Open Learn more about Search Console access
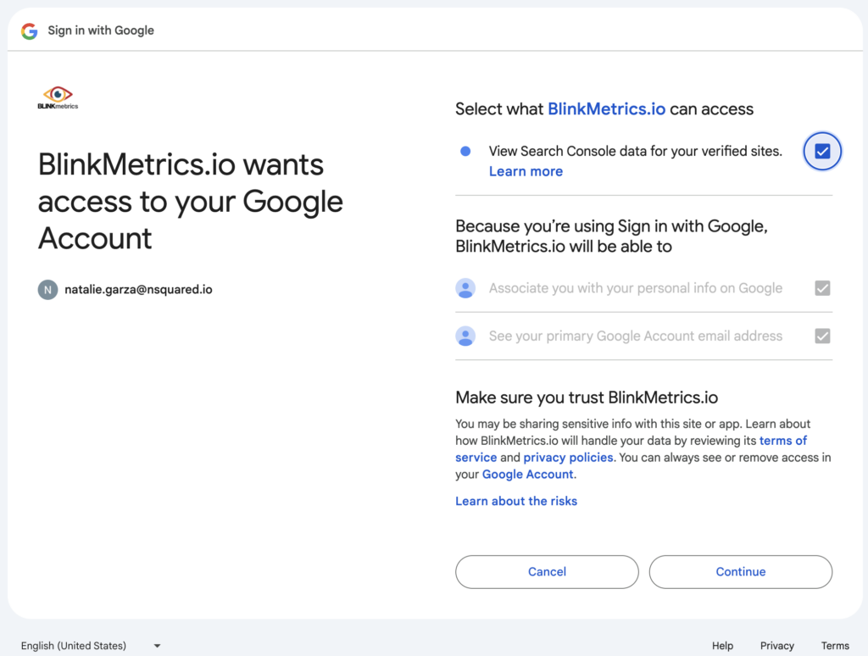The height and width of the screenshot is (656, 868). 526,171
